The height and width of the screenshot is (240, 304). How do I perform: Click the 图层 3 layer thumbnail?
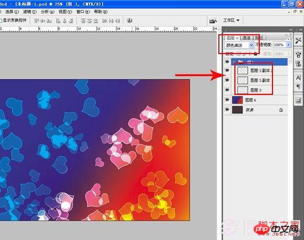[x=243, y=90]
